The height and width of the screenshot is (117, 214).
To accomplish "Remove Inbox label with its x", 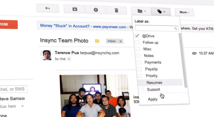I will point(121,41).
